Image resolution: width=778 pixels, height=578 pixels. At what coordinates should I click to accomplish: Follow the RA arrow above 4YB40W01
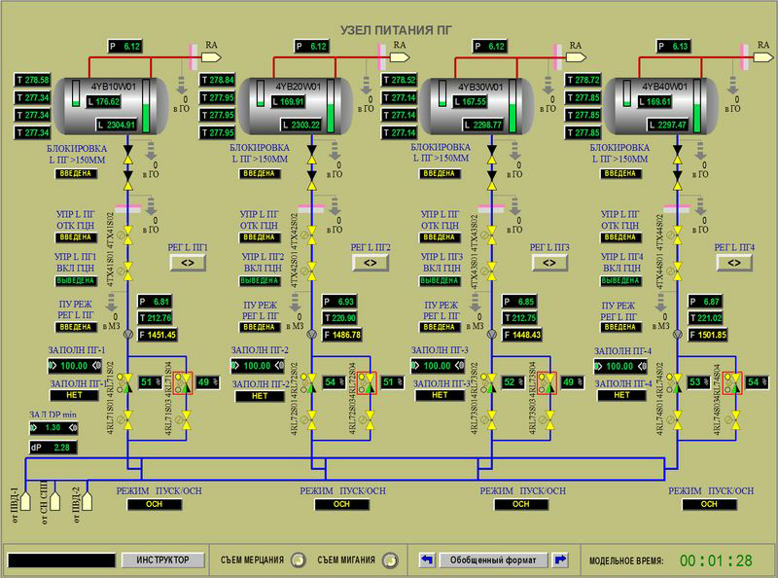(763, 57)
